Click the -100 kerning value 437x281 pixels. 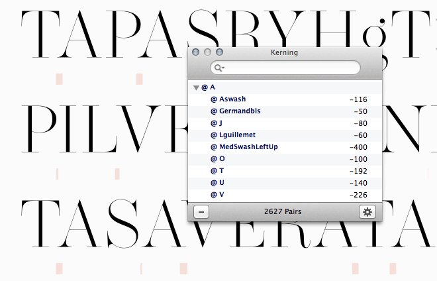358,159
